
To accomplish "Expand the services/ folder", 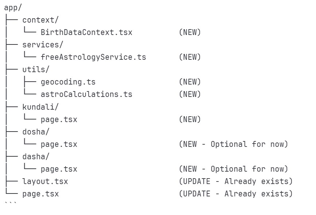I will [x=43, y=45].
